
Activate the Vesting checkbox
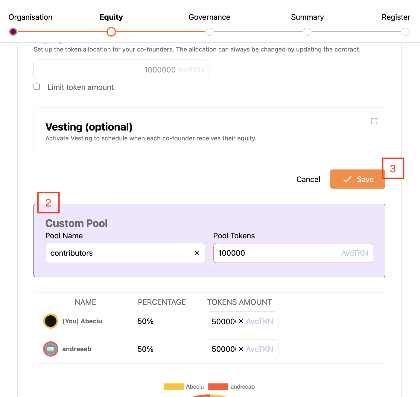374,121
